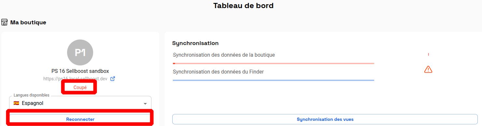Click the Spanish flag icon
This screenshot has height=126, width=482.
click(16, 103)
